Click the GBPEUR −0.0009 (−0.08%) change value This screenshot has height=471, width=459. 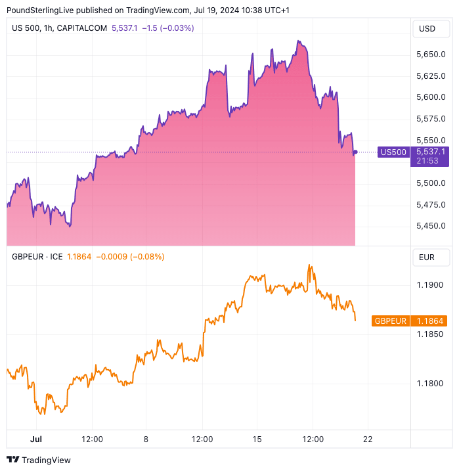click(x=130, y=256)
